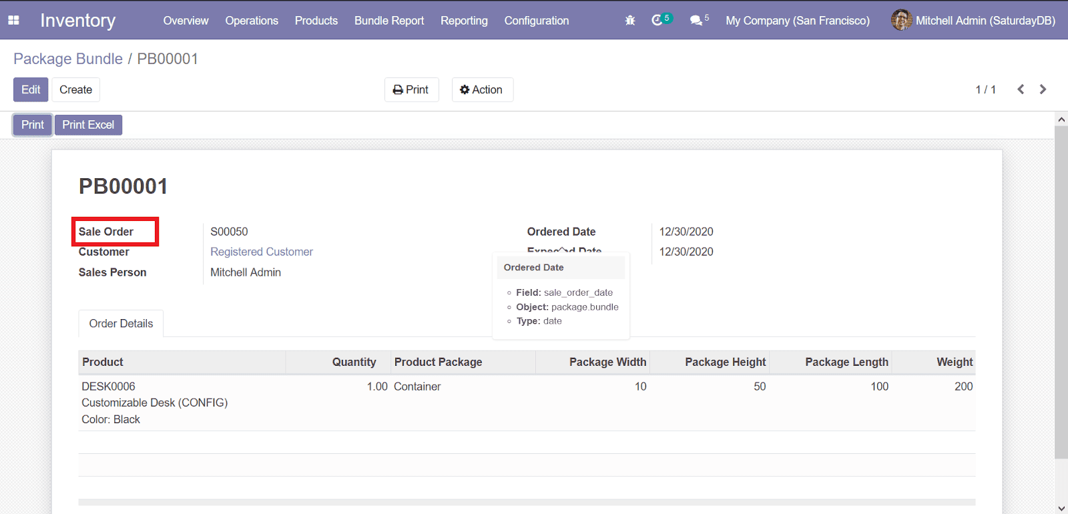Click the Mitchell Admin sales person value
This screenshot has height=514, width=1068.
coord(246,272)
